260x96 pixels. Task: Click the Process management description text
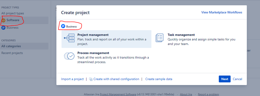[113, 60]
